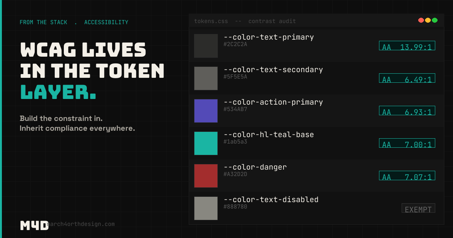Click the AA 7.07:1 contrast badge
Screen dimensions: 453x238
click(x=407, y=176)
